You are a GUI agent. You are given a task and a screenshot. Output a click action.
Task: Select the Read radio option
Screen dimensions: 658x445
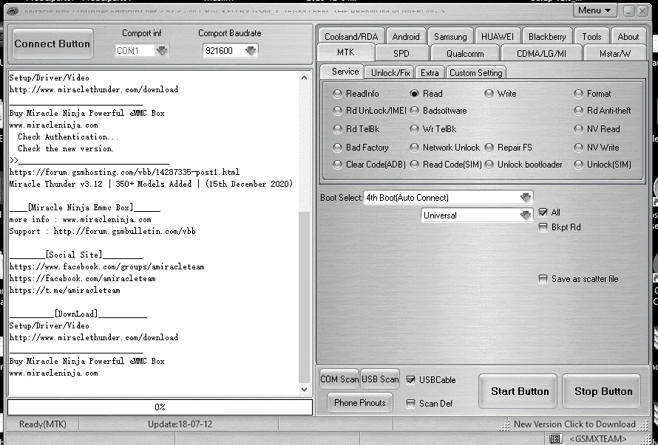click(x=414, y=94)
